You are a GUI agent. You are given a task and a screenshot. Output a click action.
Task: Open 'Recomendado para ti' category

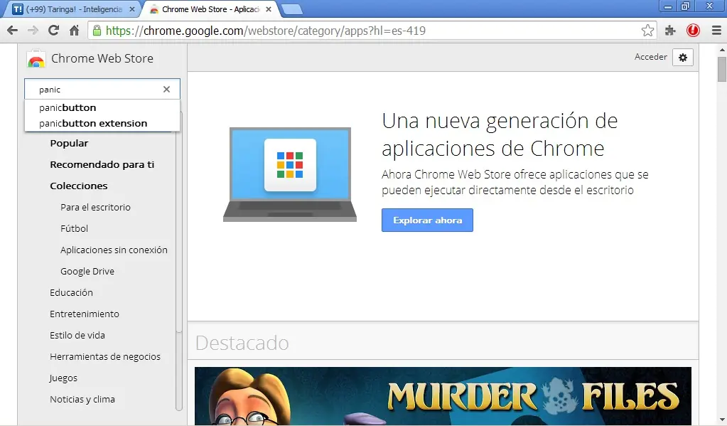pyautogui.click(x=102, y=165)
